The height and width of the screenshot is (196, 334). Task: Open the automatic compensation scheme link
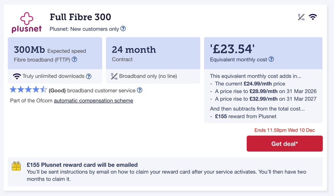[x=93, y=101]
